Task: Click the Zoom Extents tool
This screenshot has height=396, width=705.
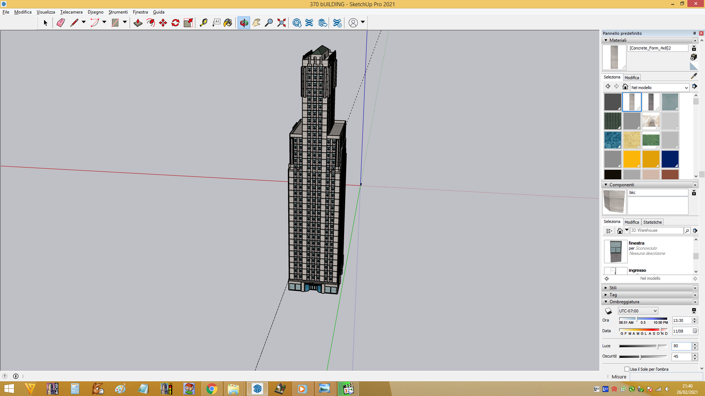Action: [282, 23]
